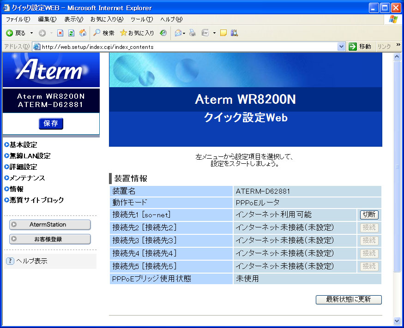Click 最新状態に更新 button
The height and width of the screenshot is (328, 404).
pos(349,299)
